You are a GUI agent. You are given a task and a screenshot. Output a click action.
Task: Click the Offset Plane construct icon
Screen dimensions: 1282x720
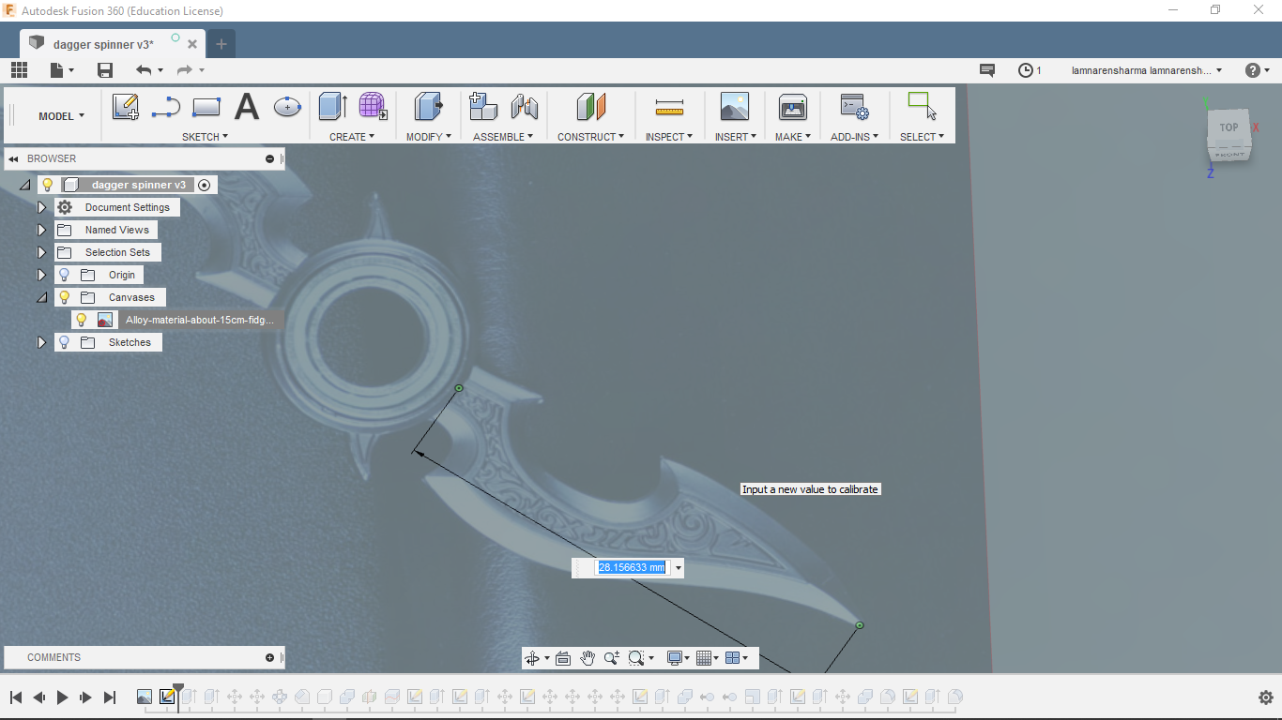click(591, 107)
